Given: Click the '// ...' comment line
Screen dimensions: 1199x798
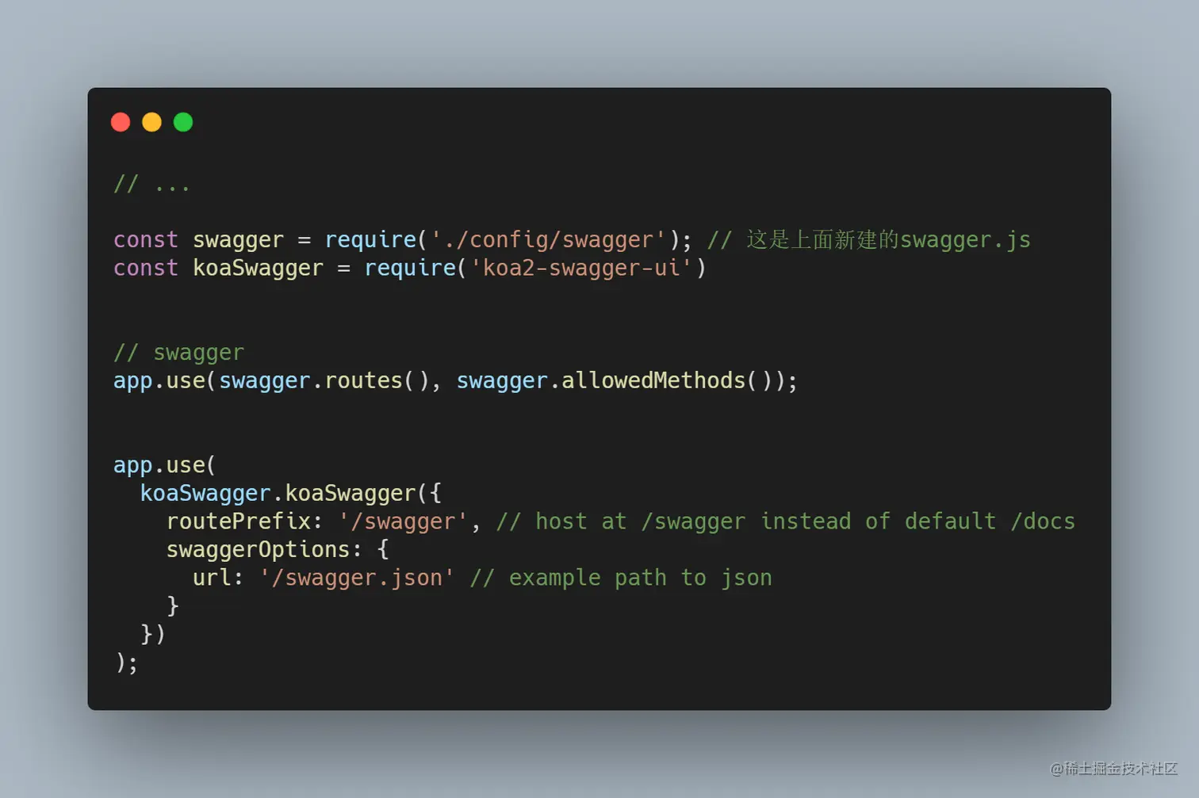Looking at the screenshot, I should click(x=151, y=185).
